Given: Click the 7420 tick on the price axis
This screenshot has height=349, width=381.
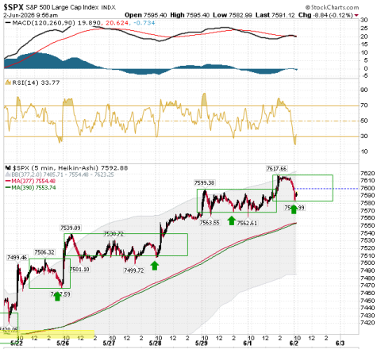Looking at the screenshot, I should click(368, 323).
